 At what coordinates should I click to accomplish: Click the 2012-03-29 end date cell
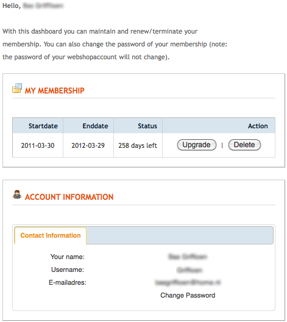coord(88,145)
